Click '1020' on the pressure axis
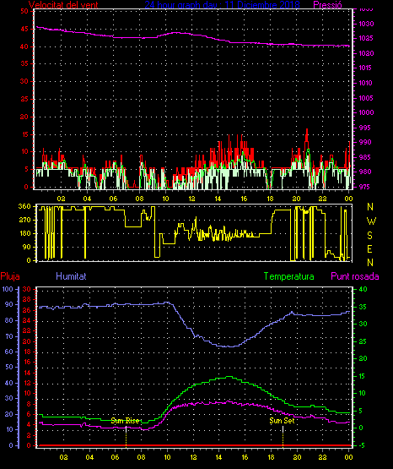Screen dimensions: 393x469 click(366, 53)
